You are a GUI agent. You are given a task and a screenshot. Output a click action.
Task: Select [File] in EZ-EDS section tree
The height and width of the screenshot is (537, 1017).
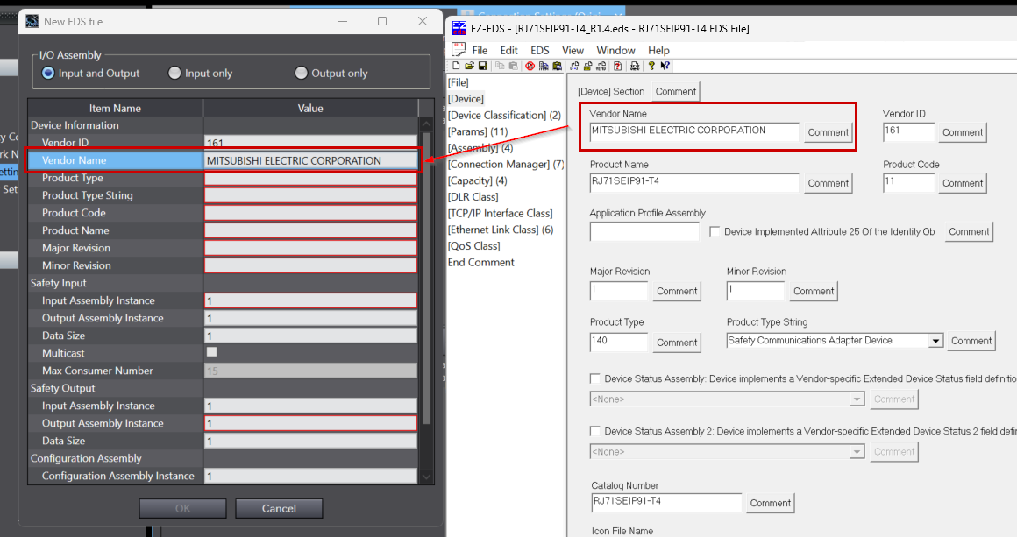[458, 82]
